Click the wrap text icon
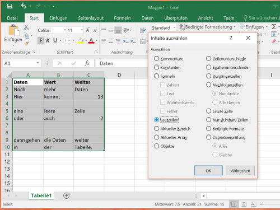Image resolution: width=280 pixels, height=210 pixels. point(143,30)
